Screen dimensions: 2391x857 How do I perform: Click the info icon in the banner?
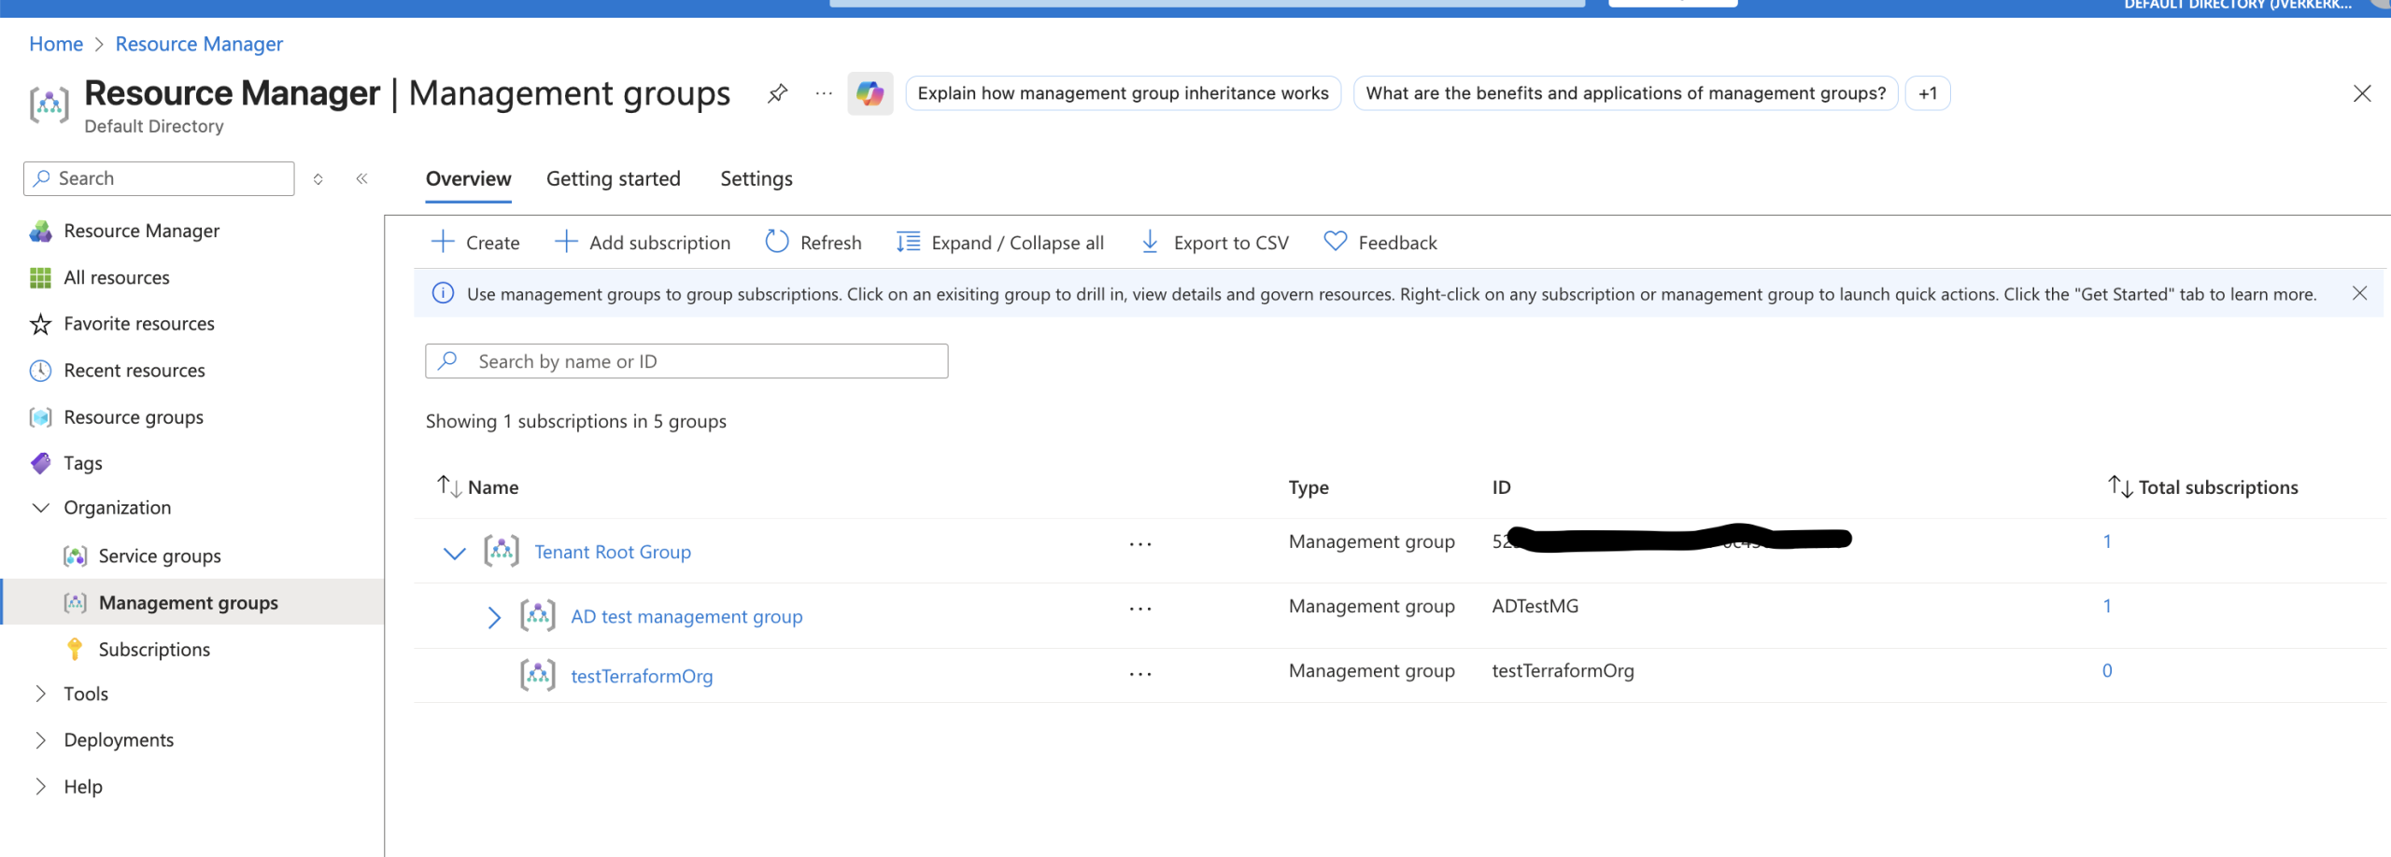(443, 293)
